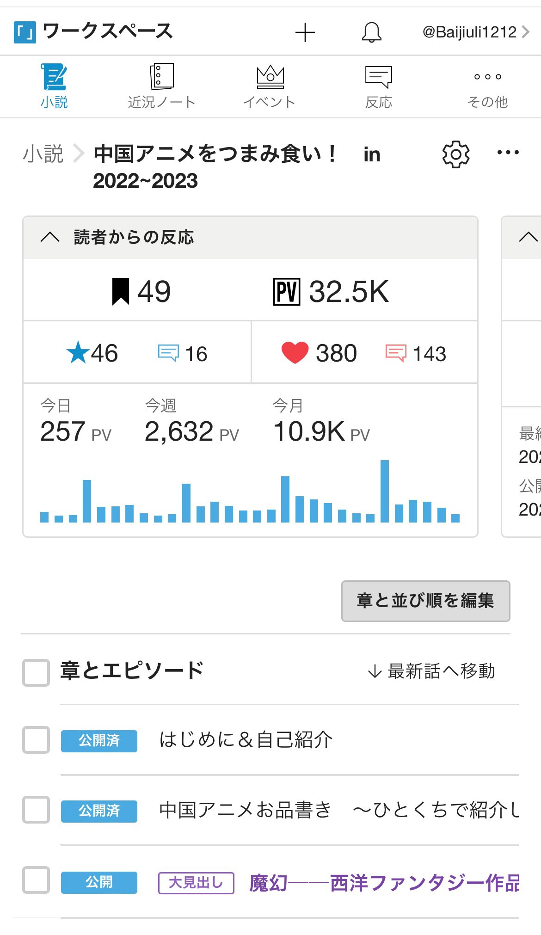Jump via 最新話へ移動 link
The height and width of the screenshot is (935, 541).
431,671
